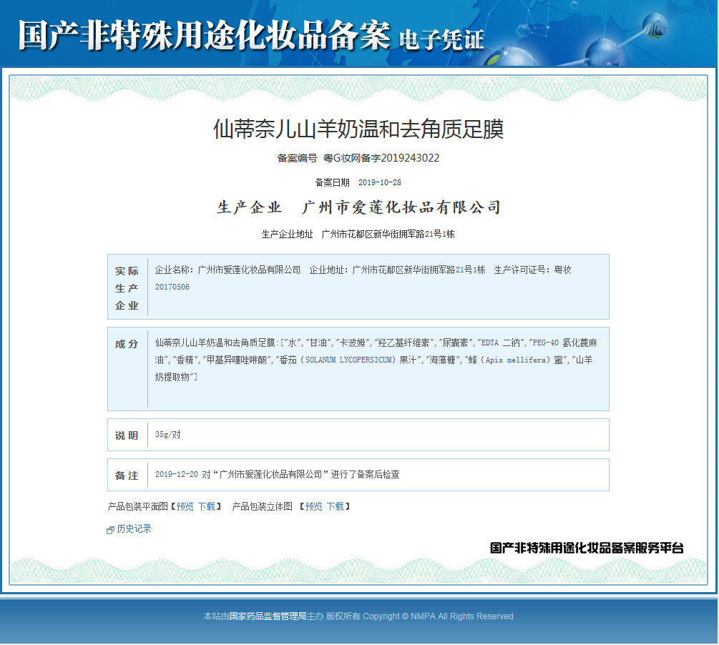
Task: Click the banner title 国产非特殊用途化妆品备案
Action: (x=204, y=35)
